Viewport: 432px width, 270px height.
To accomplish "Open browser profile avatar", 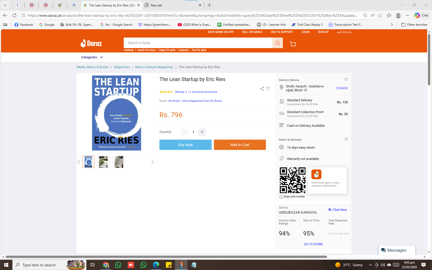I will (398, 15).
